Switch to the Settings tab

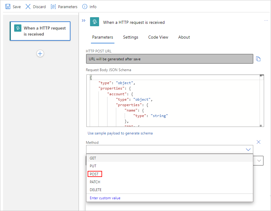point(130,37)
